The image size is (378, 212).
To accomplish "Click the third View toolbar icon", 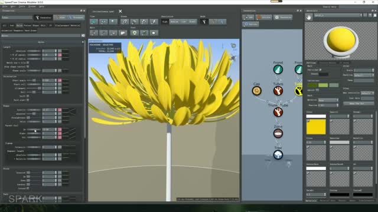I will pyautogui.click(x=113, y=22).
